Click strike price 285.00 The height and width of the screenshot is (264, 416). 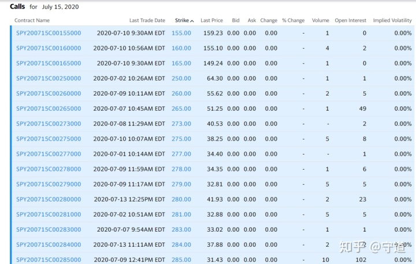click(x=181, y=260)
